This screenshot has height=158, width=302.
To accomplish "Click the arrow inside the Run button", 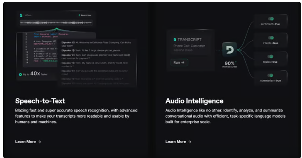I will [x=183, y=62].
